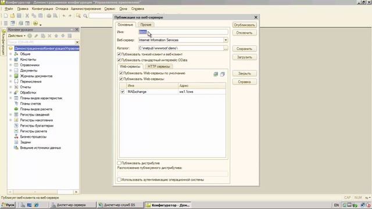
Task: Switch to Диспетчер служб IIS in taskbar
Action: [x=120, y=205]
